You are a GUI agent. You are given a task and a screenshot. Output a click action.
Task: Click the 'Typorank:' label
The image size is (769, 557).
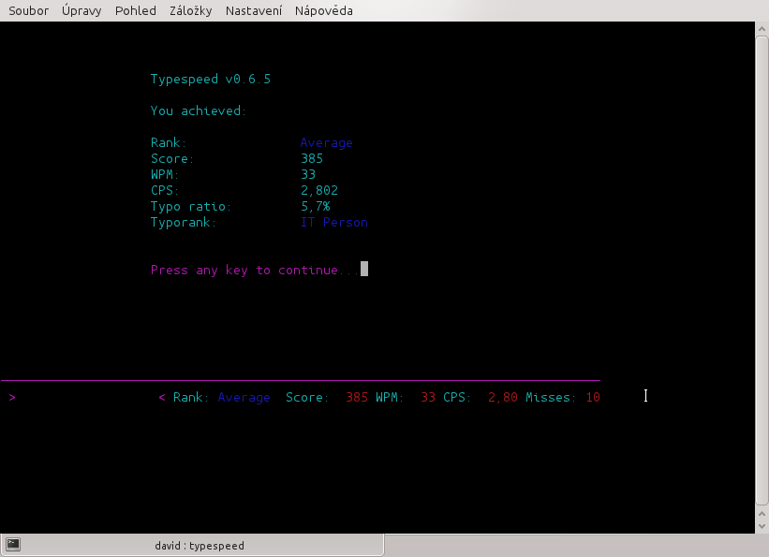point(184,222)
